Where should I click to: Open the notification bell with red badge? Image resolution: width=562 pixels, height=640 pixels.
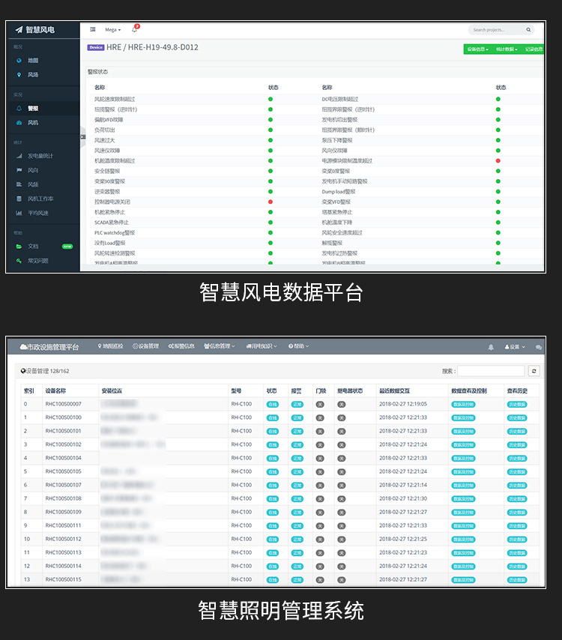point(135,30)
